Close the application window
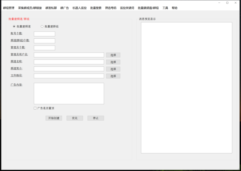Viewport: 241px width, 171px height. [x=236, y=3]
